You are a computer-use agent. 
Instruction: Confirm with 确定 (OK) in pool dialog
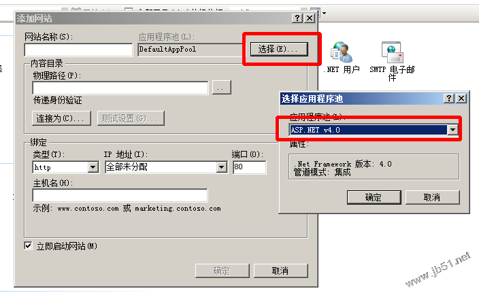[x=374, y=197]
